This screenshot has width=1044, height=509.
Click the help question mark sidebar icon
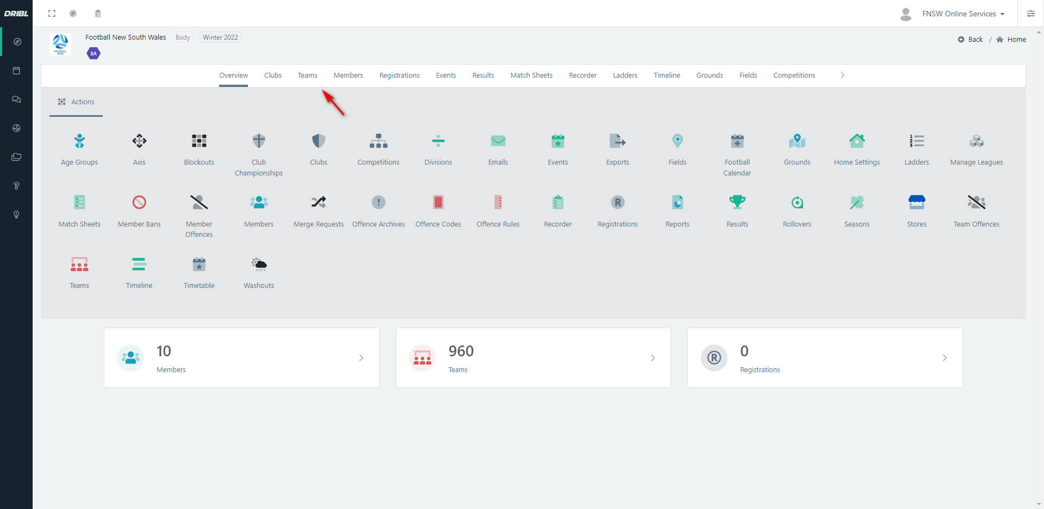(x=16, y=186)
